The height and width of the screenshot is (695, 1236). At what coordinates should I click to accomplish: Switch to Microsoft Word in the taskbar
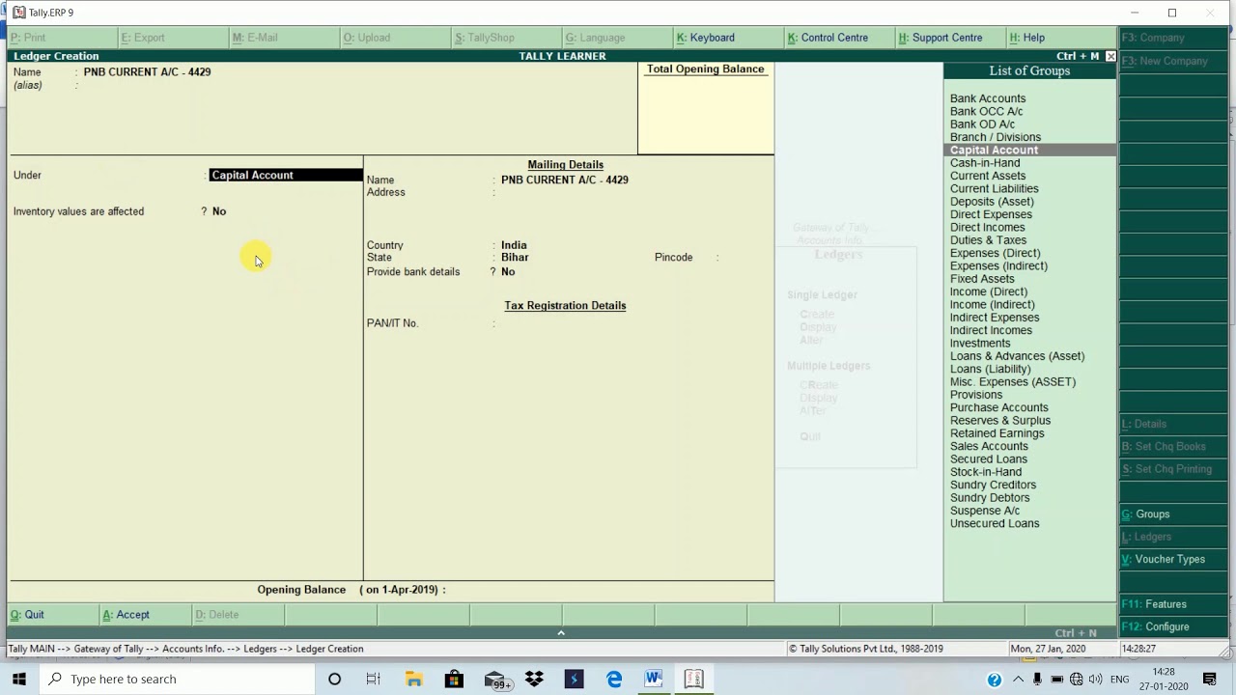tap(654, 679)
